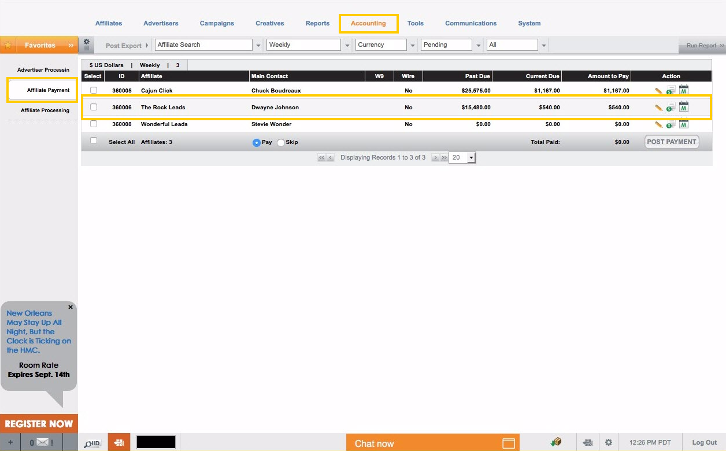Click the plus icon in bottom-left bar
Viewport: 726px width, 451px height.
click(10, 443)
